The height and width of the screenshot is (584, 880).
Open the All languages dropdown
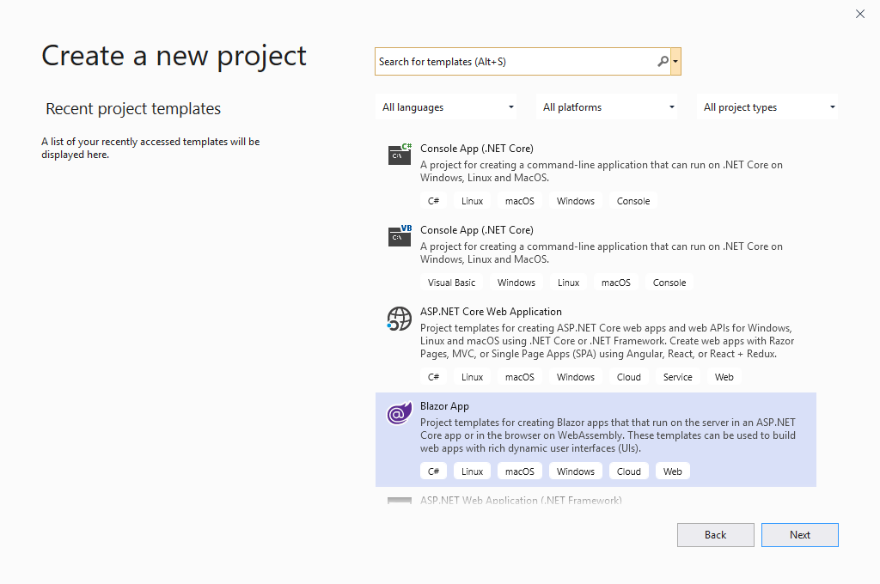[447, 107]
